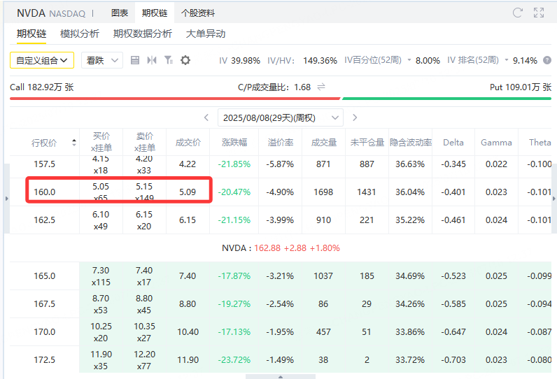Click the green Put volume bar

pos(446,99)
